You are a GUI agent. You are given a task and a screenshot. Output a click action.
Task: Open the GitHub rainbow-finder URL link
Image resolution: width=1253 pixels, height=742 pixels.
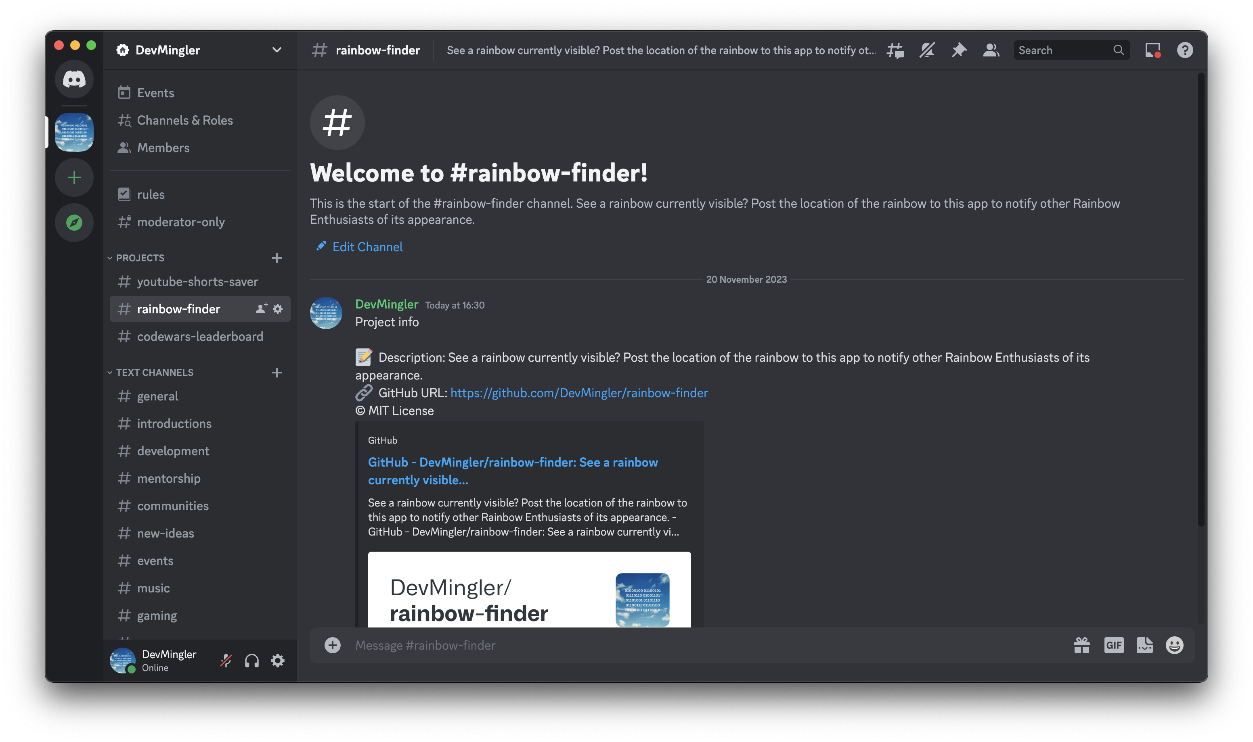(579, 393)
